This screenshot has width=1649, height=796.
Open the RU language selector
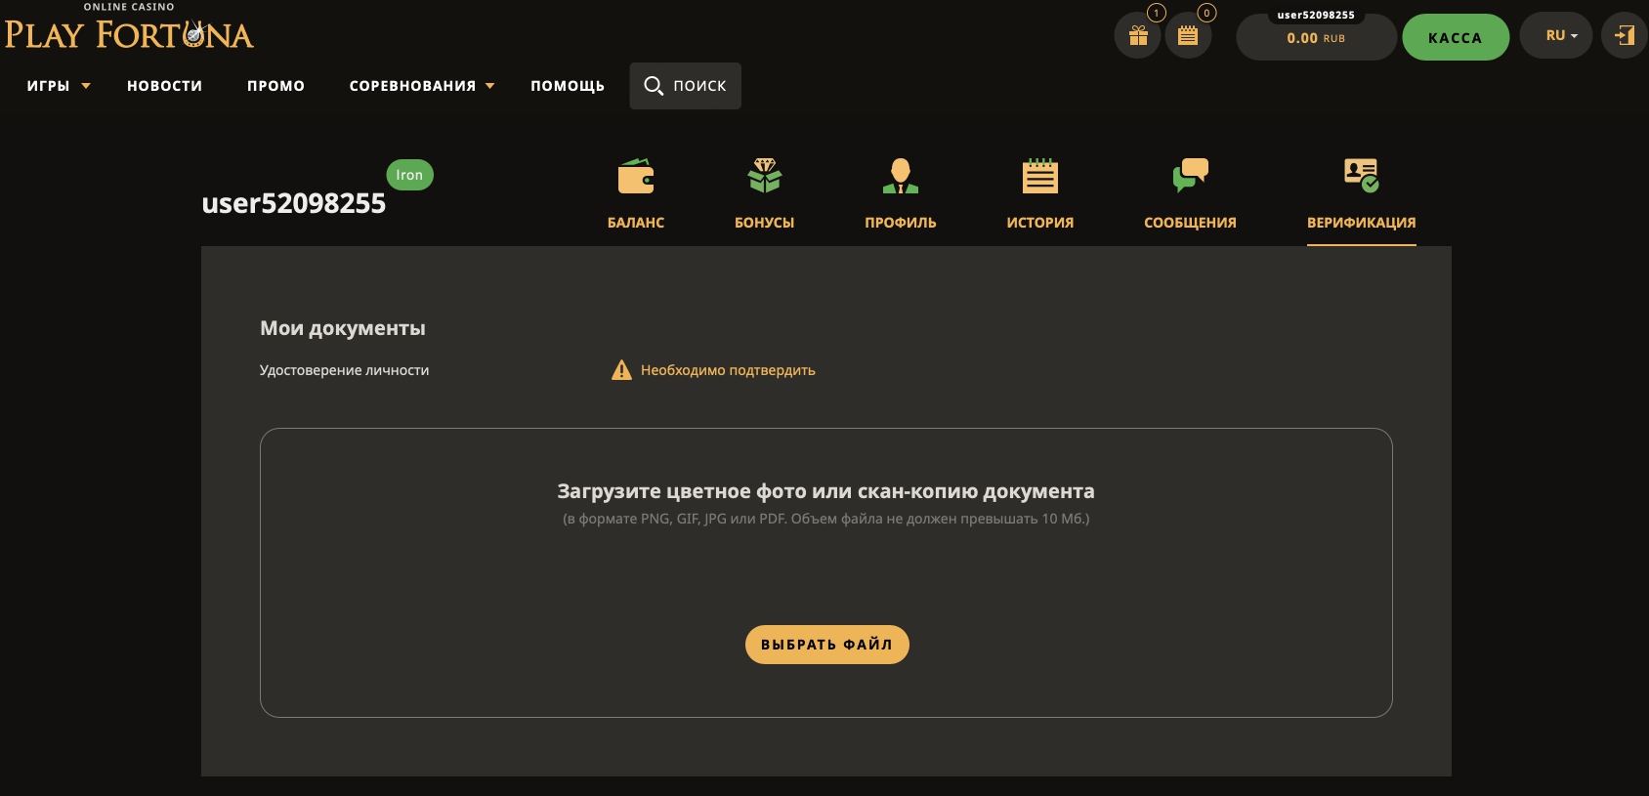click(1561, 36)
